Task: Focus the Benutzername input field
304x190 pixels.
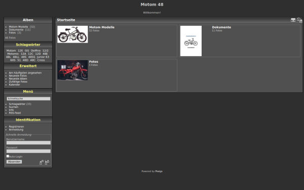Action: coord(28,143)
